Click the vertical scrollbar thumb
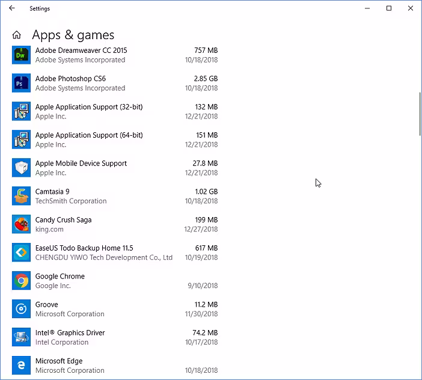This screenshot has width=422, height=380. (x=420, y=114)
